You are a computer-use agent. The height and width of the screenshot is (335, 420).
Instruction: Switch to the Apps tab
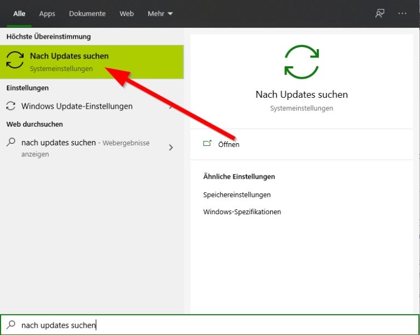[x=47, y=14]
